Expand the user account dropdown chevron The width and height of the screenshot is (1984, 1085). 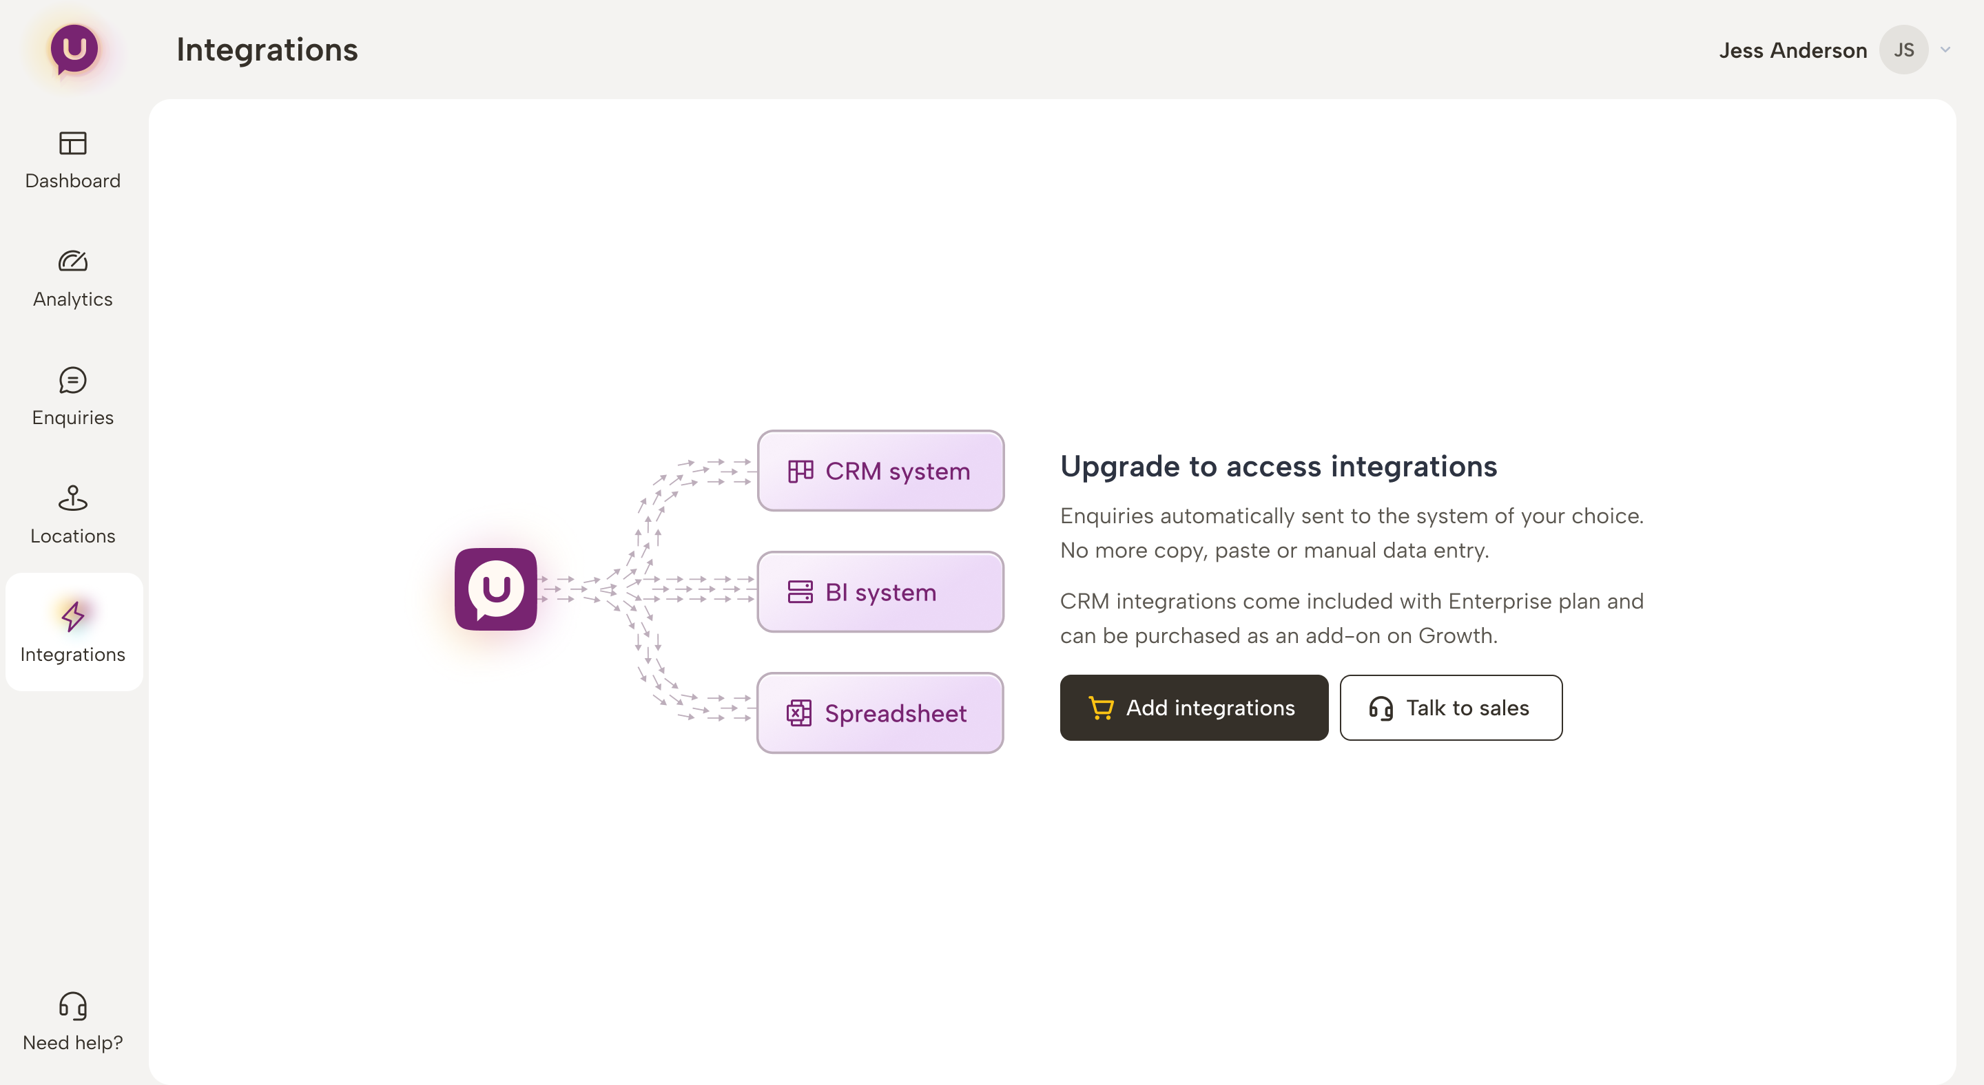[1945, 50]
